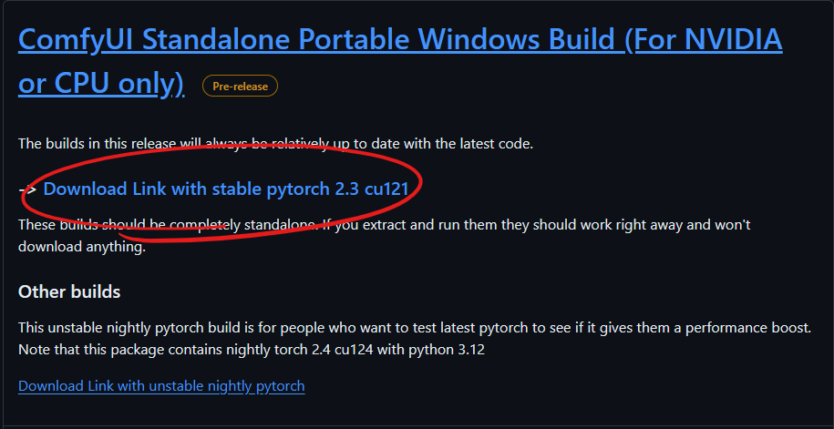
Task: Click the sentence about builds being relatively up to date
Action: (x=275, y=144)
